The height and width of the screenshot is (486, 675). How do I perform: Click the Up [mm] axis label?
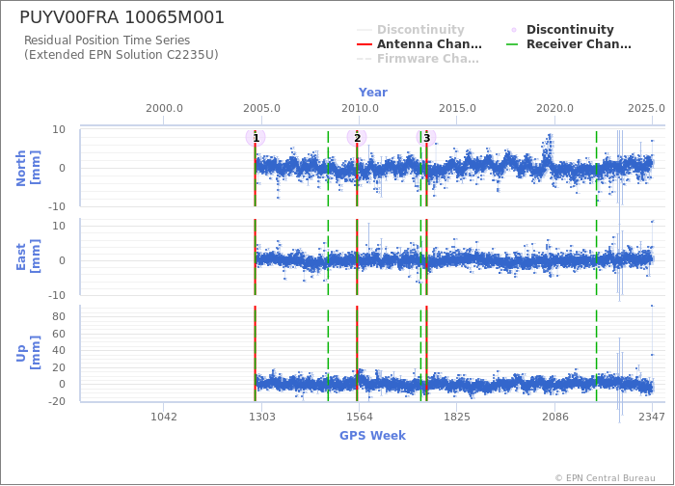pos(28,353)
